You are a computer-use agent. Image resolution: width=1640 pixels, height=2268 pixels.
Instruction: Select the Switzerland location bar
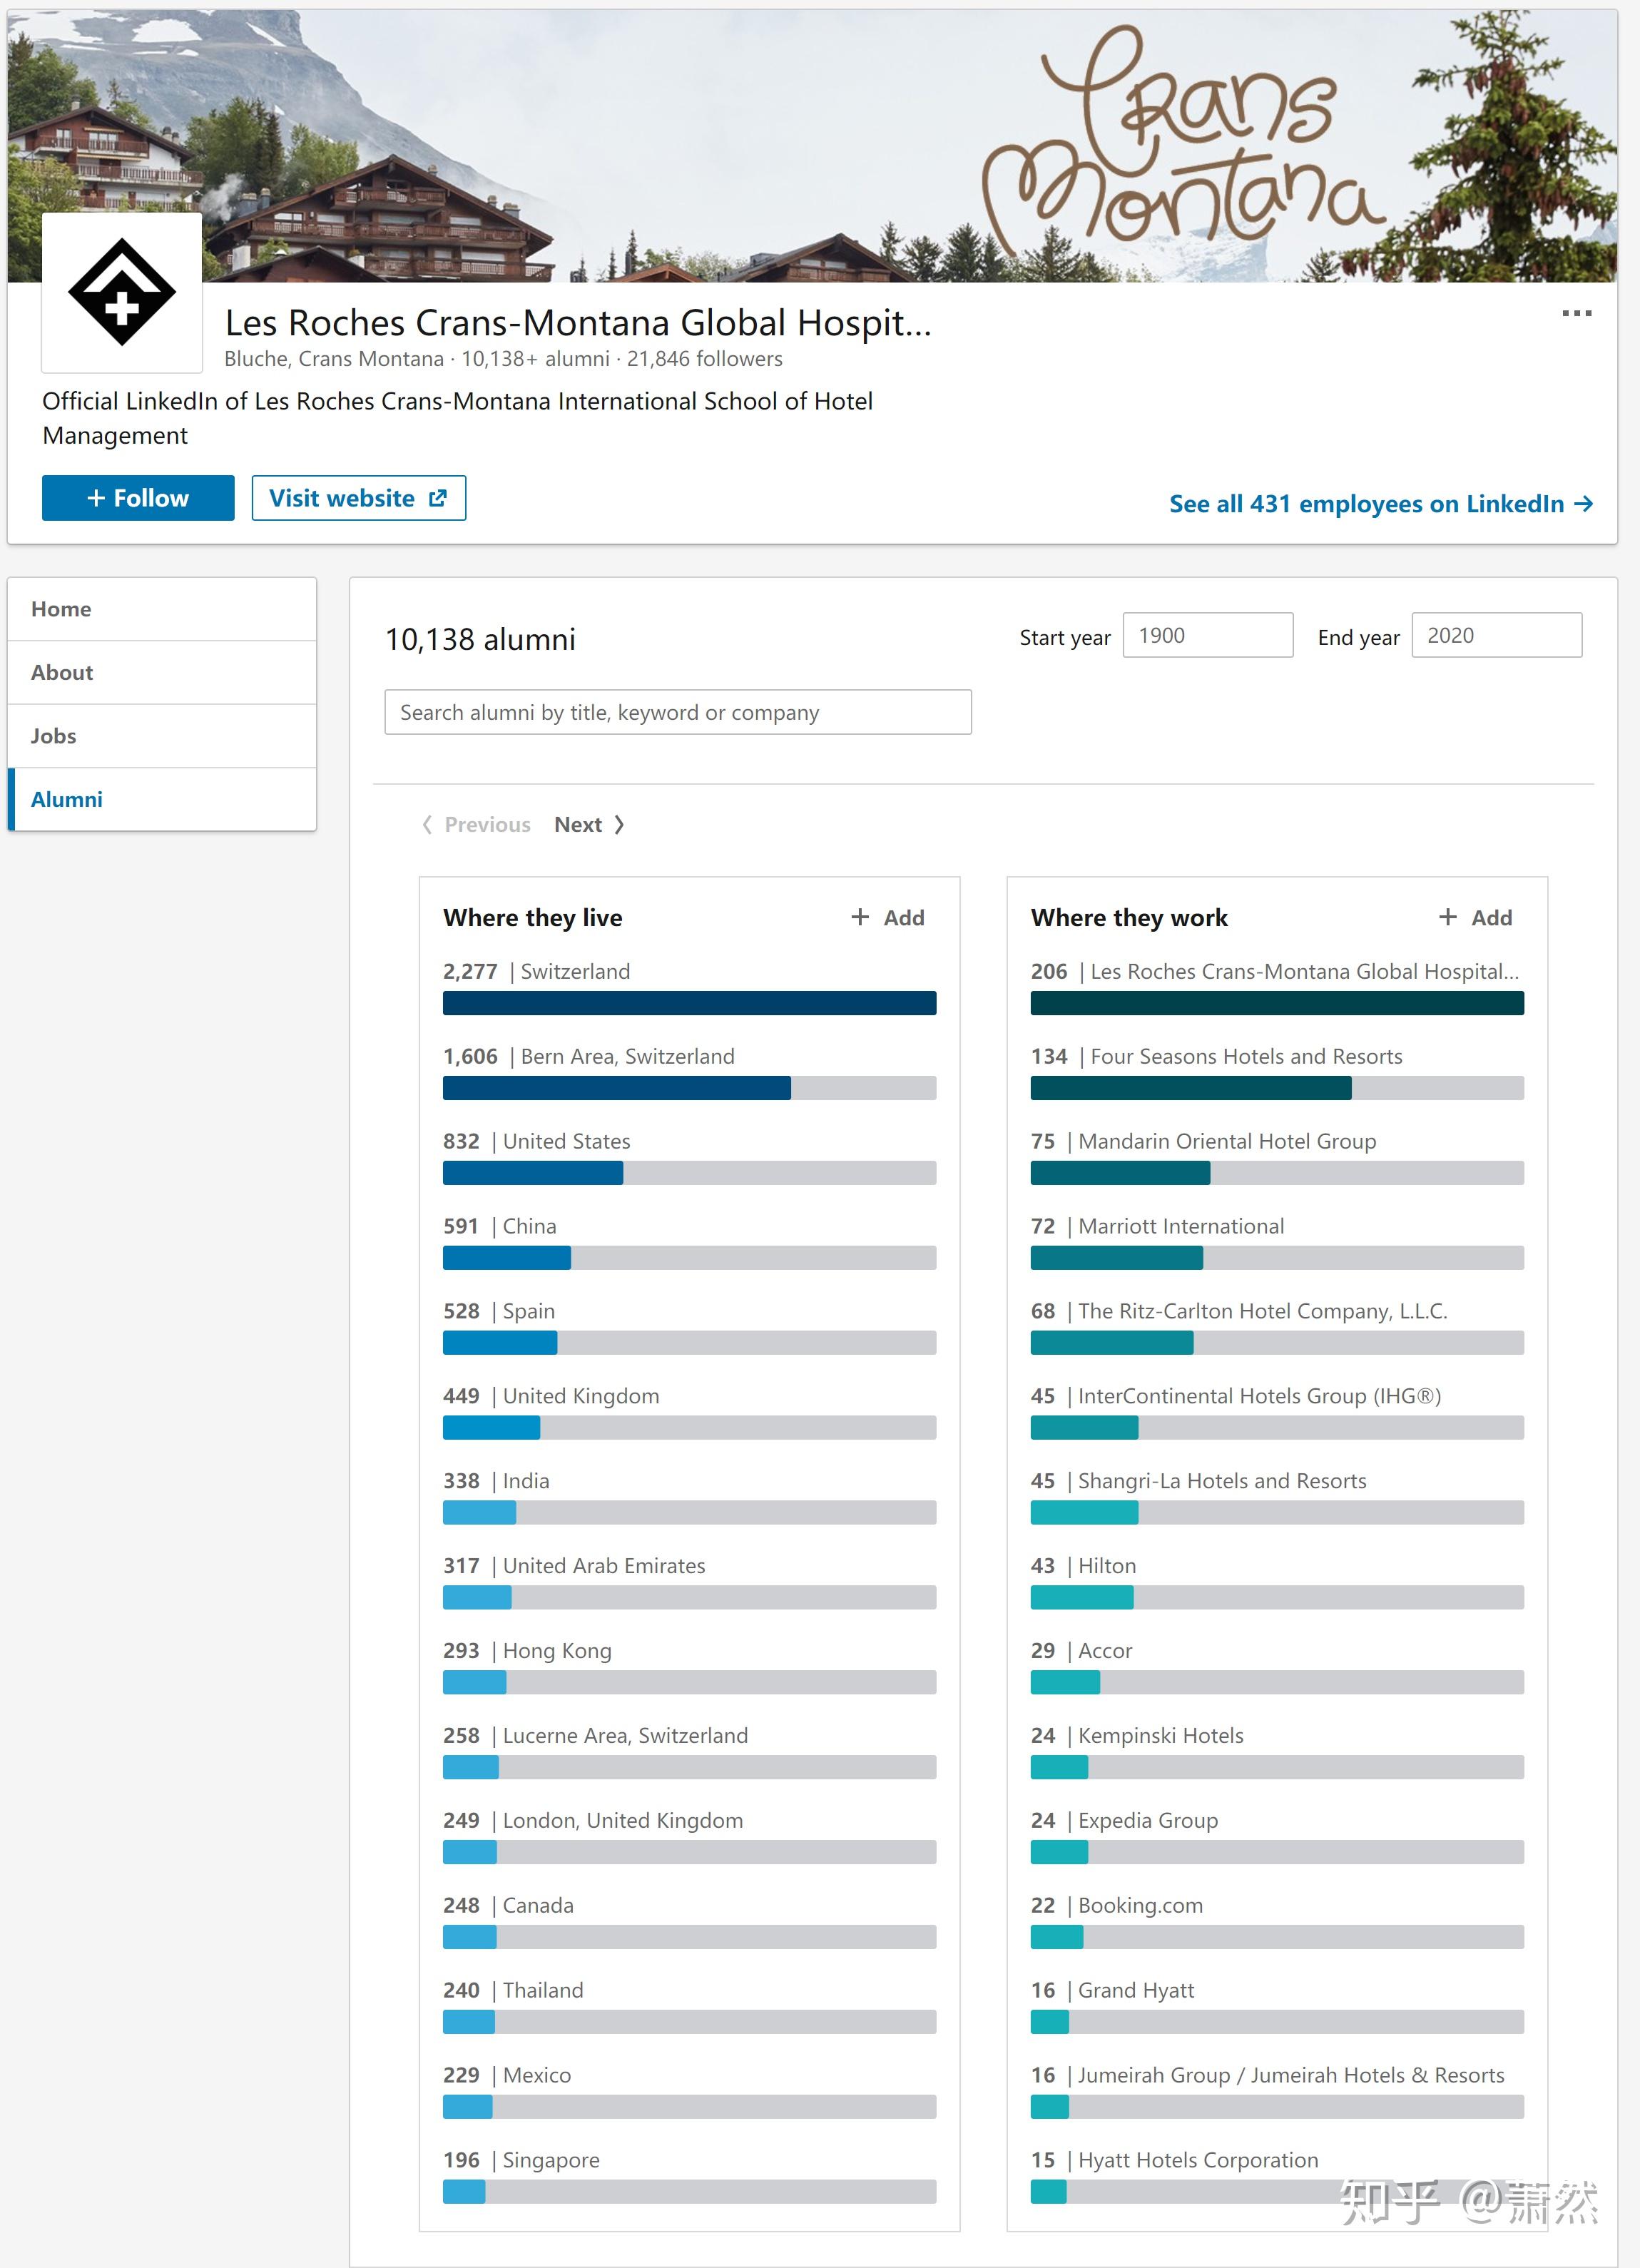[689, 1003]
